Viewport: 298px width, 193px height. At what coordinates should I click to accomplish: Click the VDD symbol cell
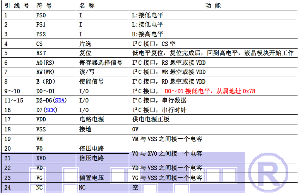click(x=41, y=119)
